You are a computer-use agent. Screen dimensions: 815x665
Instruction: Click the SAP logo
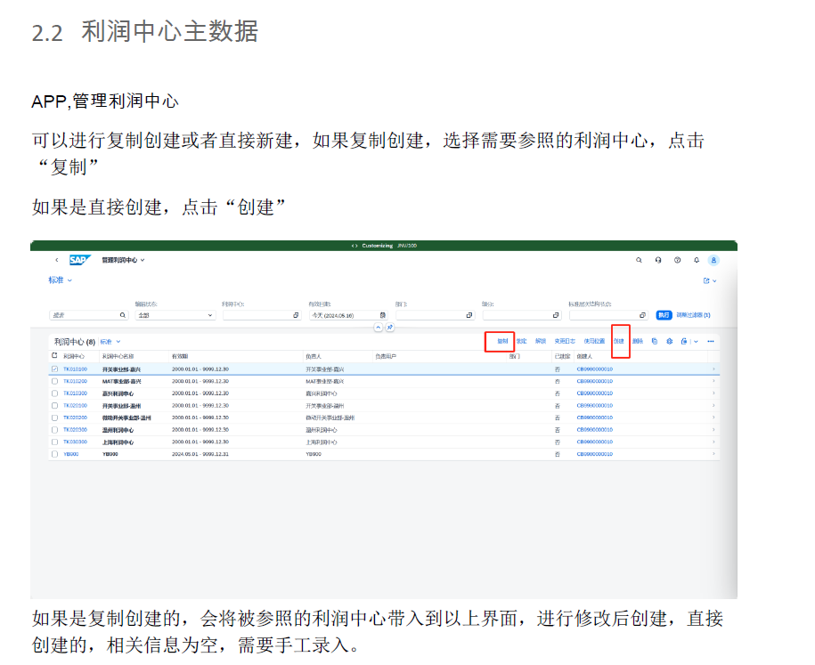80,260
